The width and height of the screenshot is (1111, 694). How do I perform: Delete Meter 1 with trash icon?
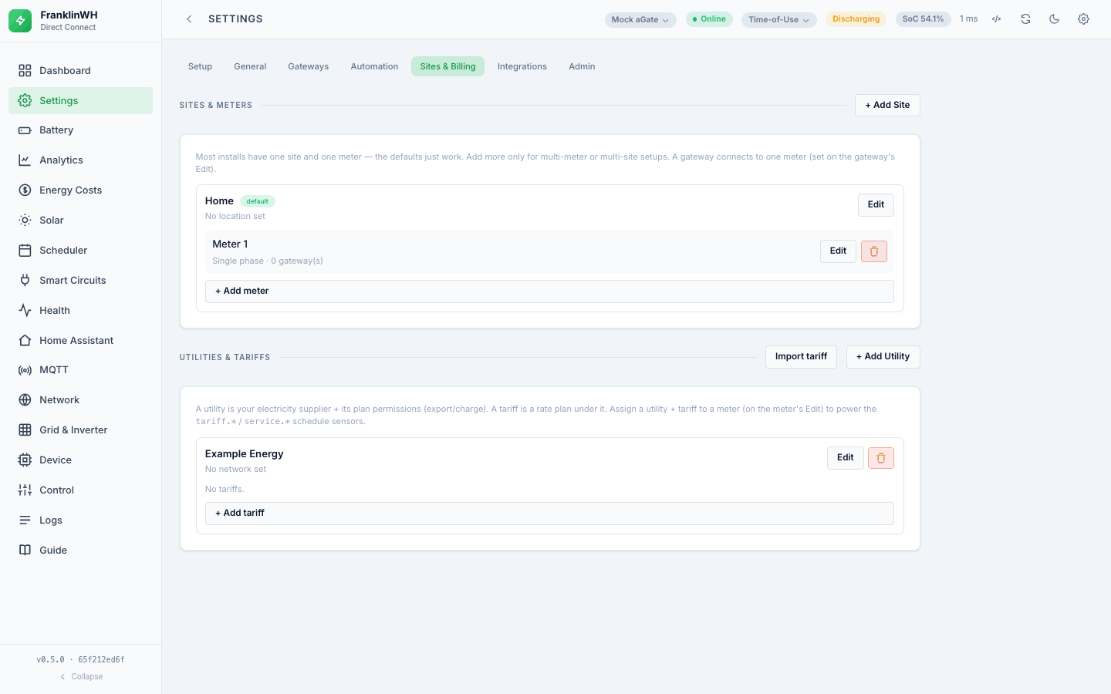click(x=874, y=251)
